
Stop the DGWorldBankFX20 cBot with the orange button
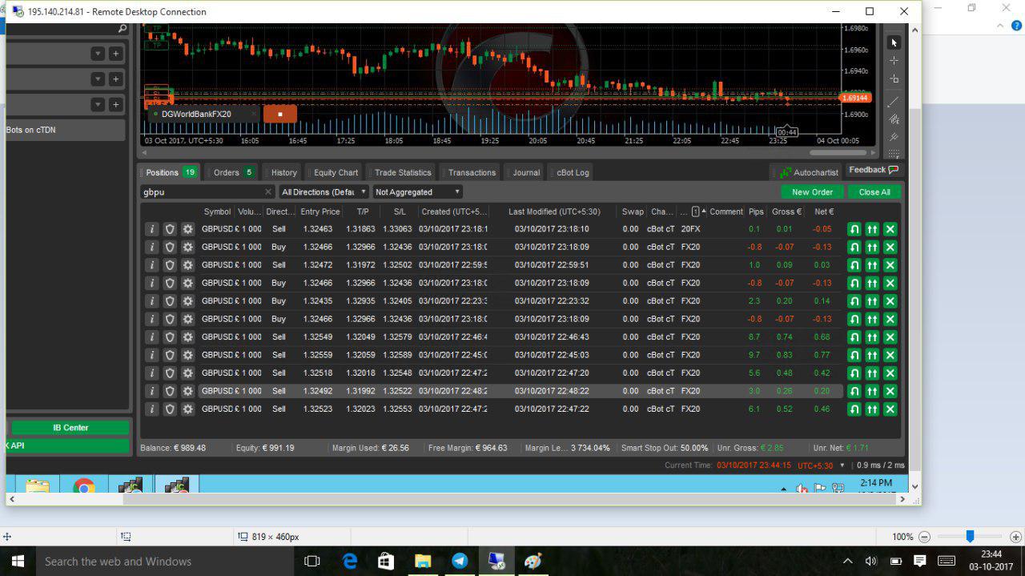coord(279,114)
